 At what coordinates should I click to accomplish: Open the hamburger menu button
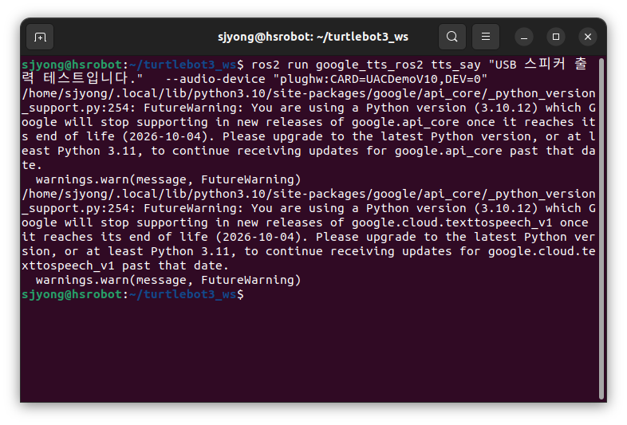click(486, 37)
